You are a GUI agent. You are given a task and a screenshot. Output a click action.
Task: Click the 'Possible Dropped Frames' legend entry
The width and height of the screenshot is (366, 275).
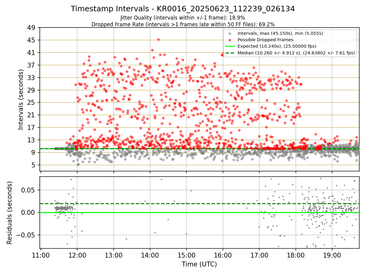point(265,40)
